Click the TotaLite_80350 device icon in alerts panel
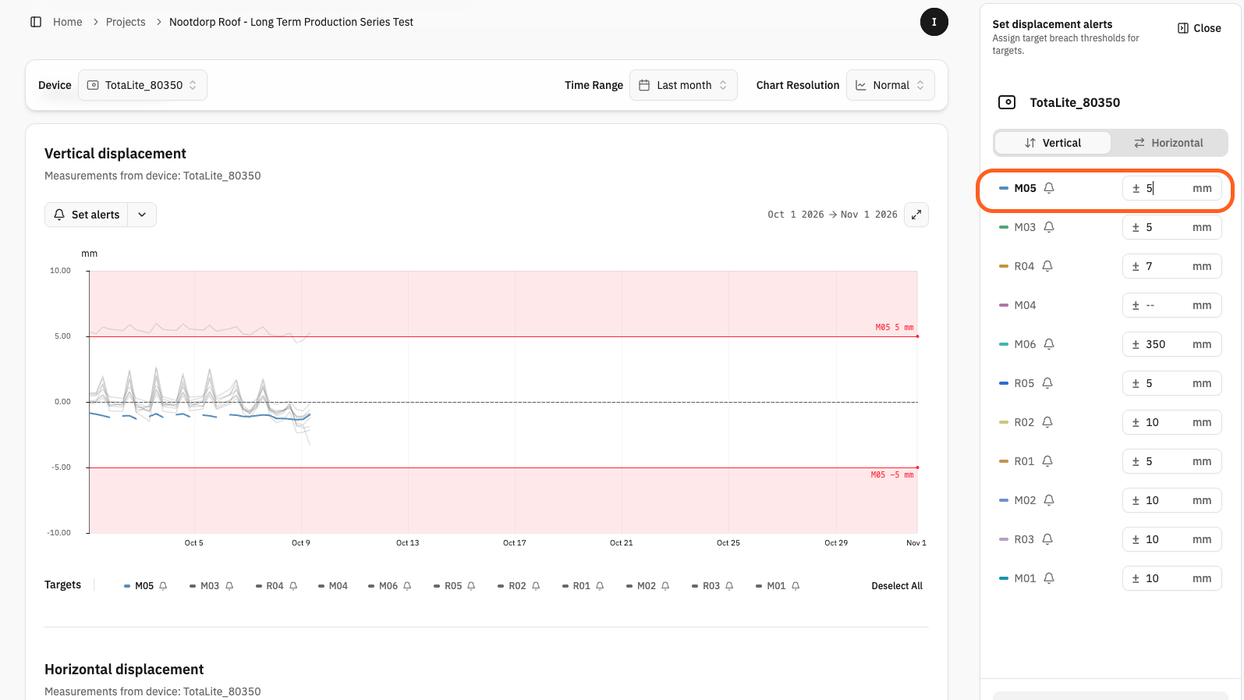Screen dimensions: 1244x700 point(1007,102)
